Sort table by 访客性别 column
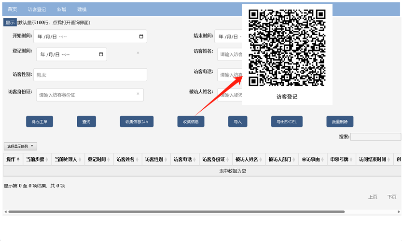This screenshot has height=241, width=402. [157, 160]
